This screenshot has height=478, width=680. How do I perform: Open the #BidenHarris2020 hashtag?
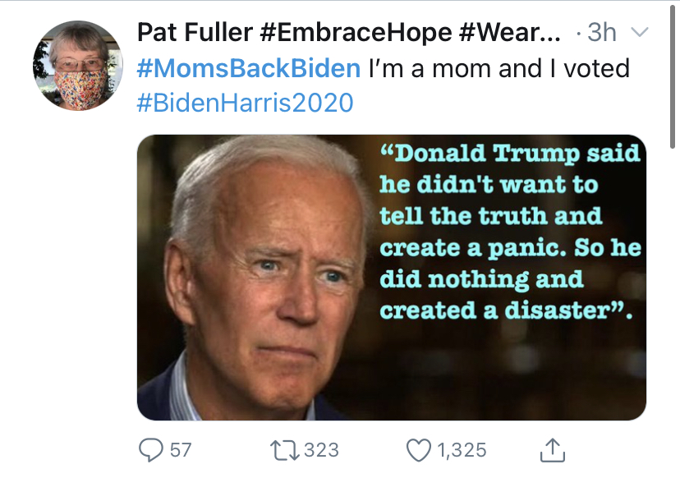tap(245, 103)
